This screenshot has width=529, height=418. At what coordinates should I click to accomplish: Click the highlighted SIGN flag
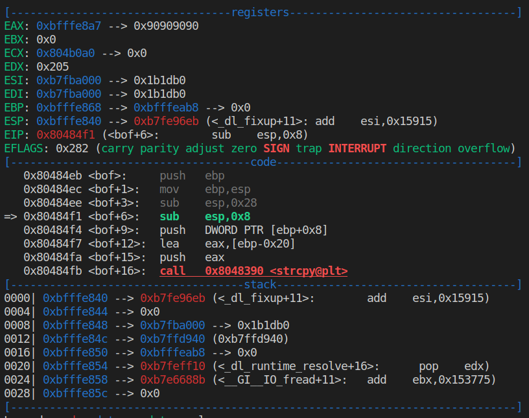point(276,148)
